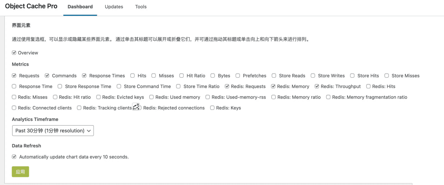Click the Object Cache Pro title
444x185 pixels.
(31, 6)
